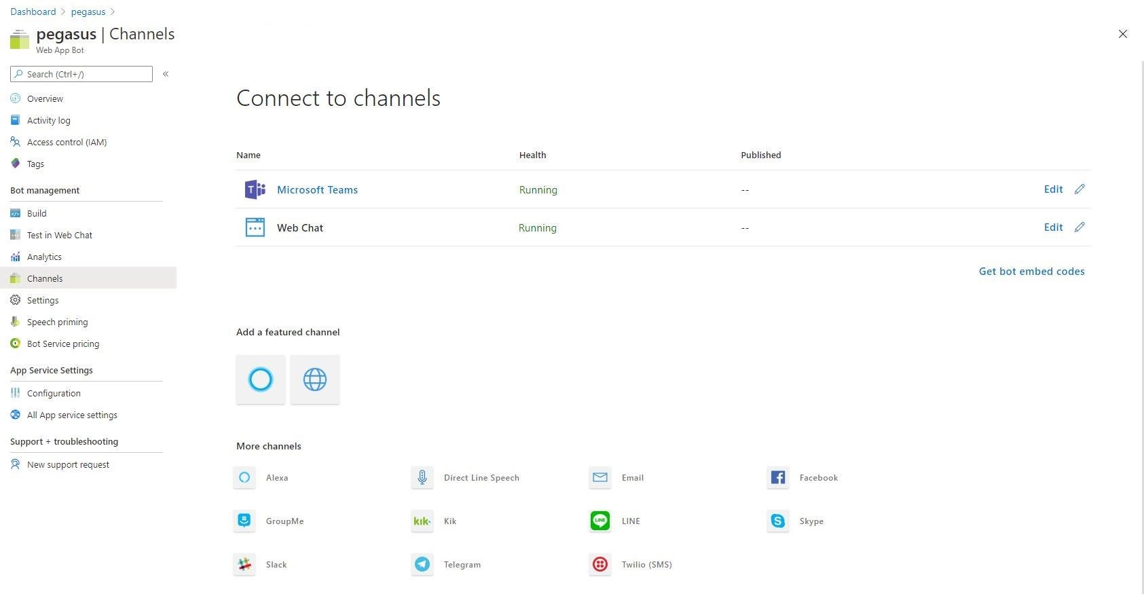Click the Telegram channel label
Viewport: 1144px width, 613px height.
[x=462, y=565]
